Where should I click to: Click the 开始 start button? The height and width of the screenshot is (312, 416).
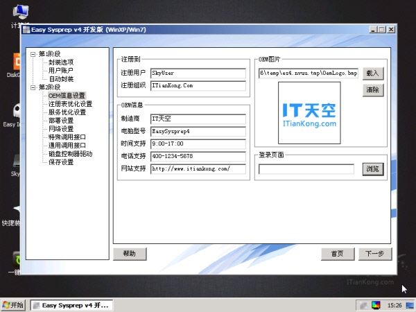(x=13, y=305)
